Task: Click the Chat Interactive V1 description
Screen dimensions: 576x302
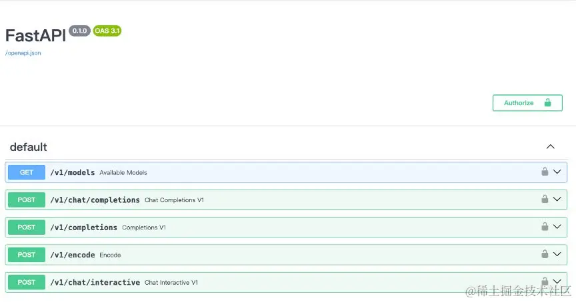Action: tap(171, 283)
